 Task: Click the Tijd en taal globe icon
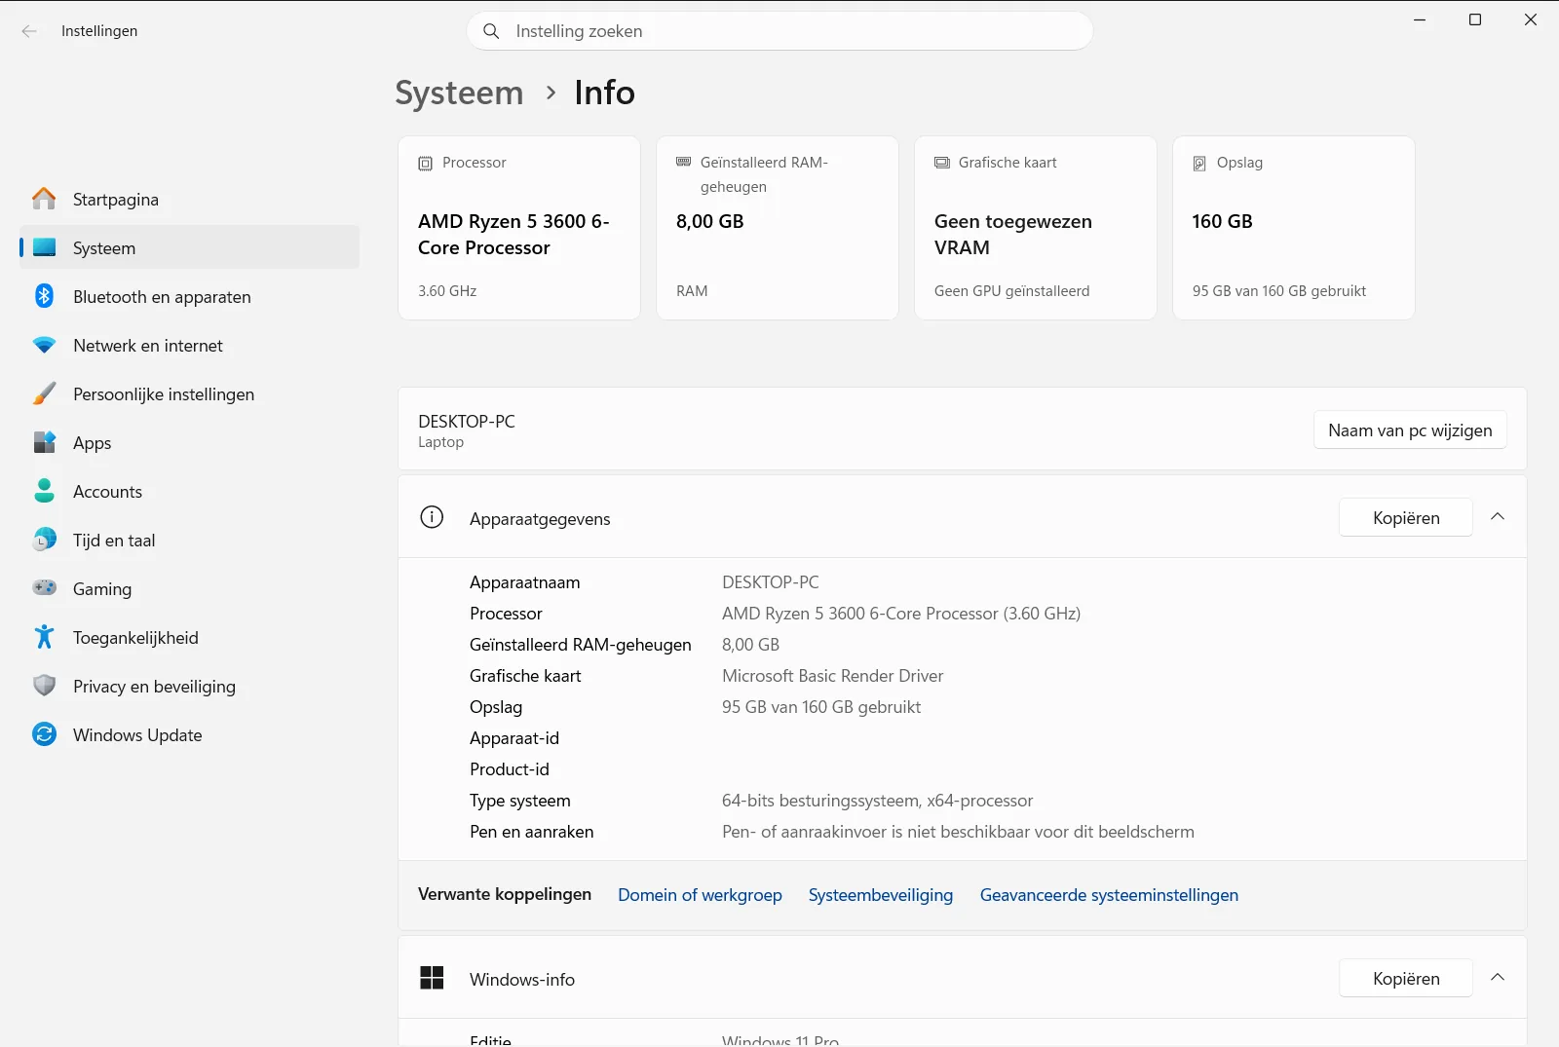click(x=44, y=540)
